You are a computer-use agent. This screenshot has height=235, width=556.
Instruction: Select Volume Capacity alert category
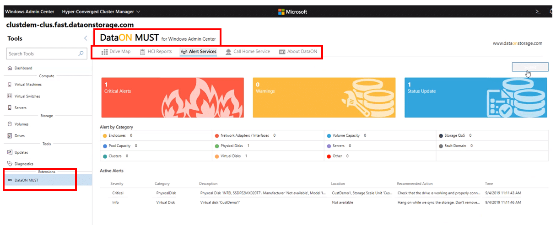[x=346, y=136]
